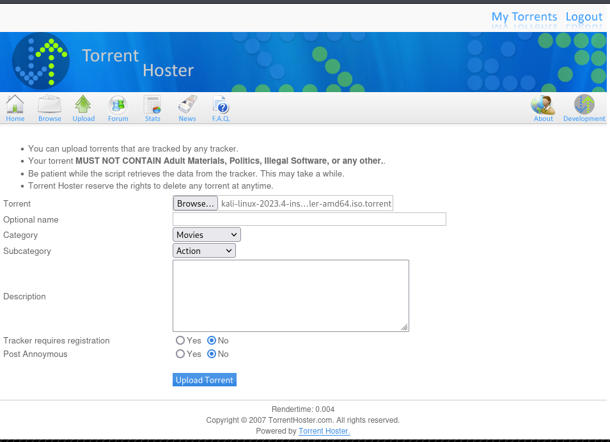Select No for Tracker requires registration
The image size is (610, 442).
pyautogui.click(x=212, y=341)
